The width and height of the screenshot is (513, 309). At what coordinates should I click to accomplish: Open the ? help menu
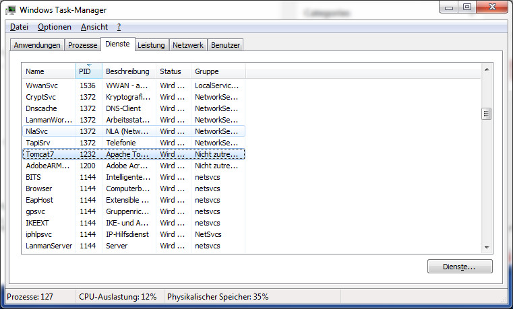(119, 27)
